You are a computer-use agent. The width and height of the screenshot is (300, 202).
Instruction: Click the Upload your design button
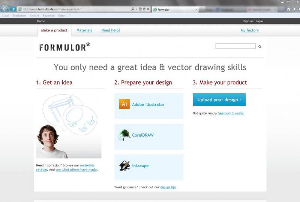(x=219, y=100)
